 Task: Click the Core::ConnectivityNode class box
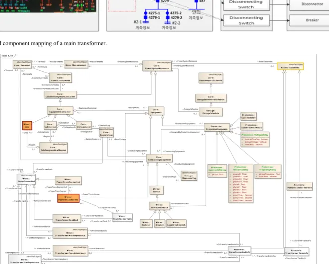(60, 78)
